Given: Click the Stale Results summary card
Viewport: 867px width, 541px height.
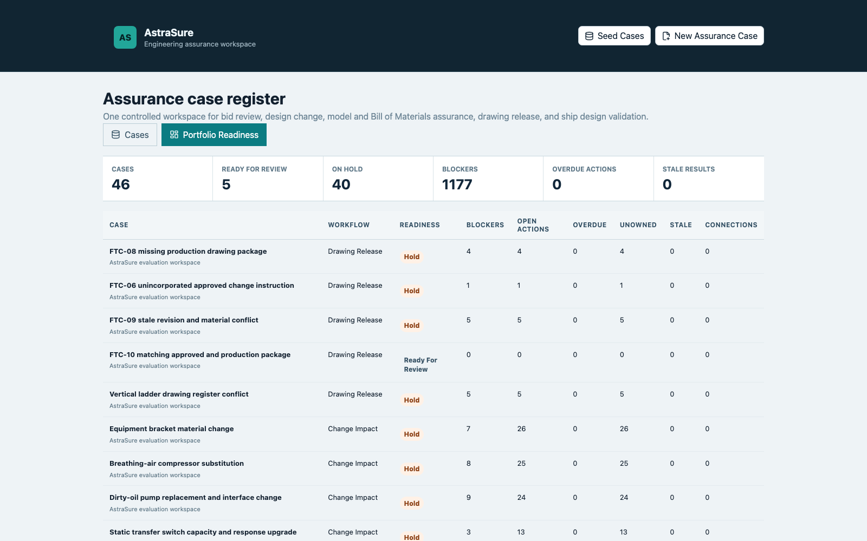Looking at the screenshot, I should click(709, 179).
